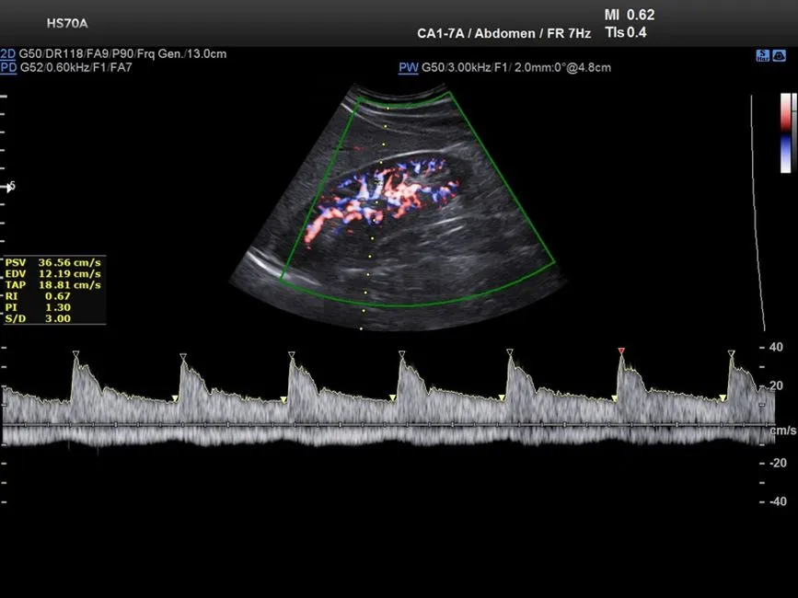This screenshot has height=598, width=798.
Task: Click the last white peak triangle on the waveform
Action: point(731,354)
